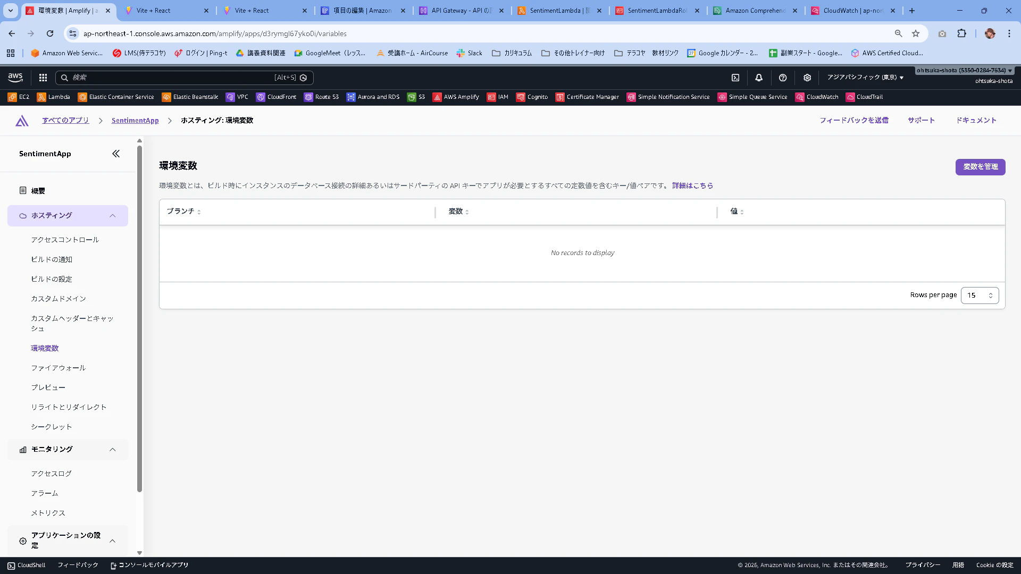Click the Amplify logo icon in breadcrumb
1021x574 pixels.
22,121
